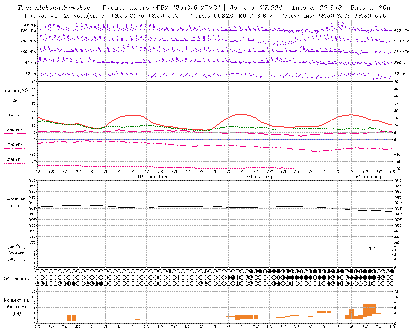Click the '19 сентября' date label
Viewport: 411px width, 329px height.
152,177
